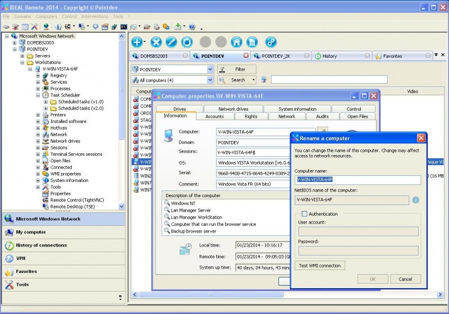The width and height of the screenshot is (449, 314).
Task: Click the disabled OK button in Rename dialog
Action: pos(373,279)
